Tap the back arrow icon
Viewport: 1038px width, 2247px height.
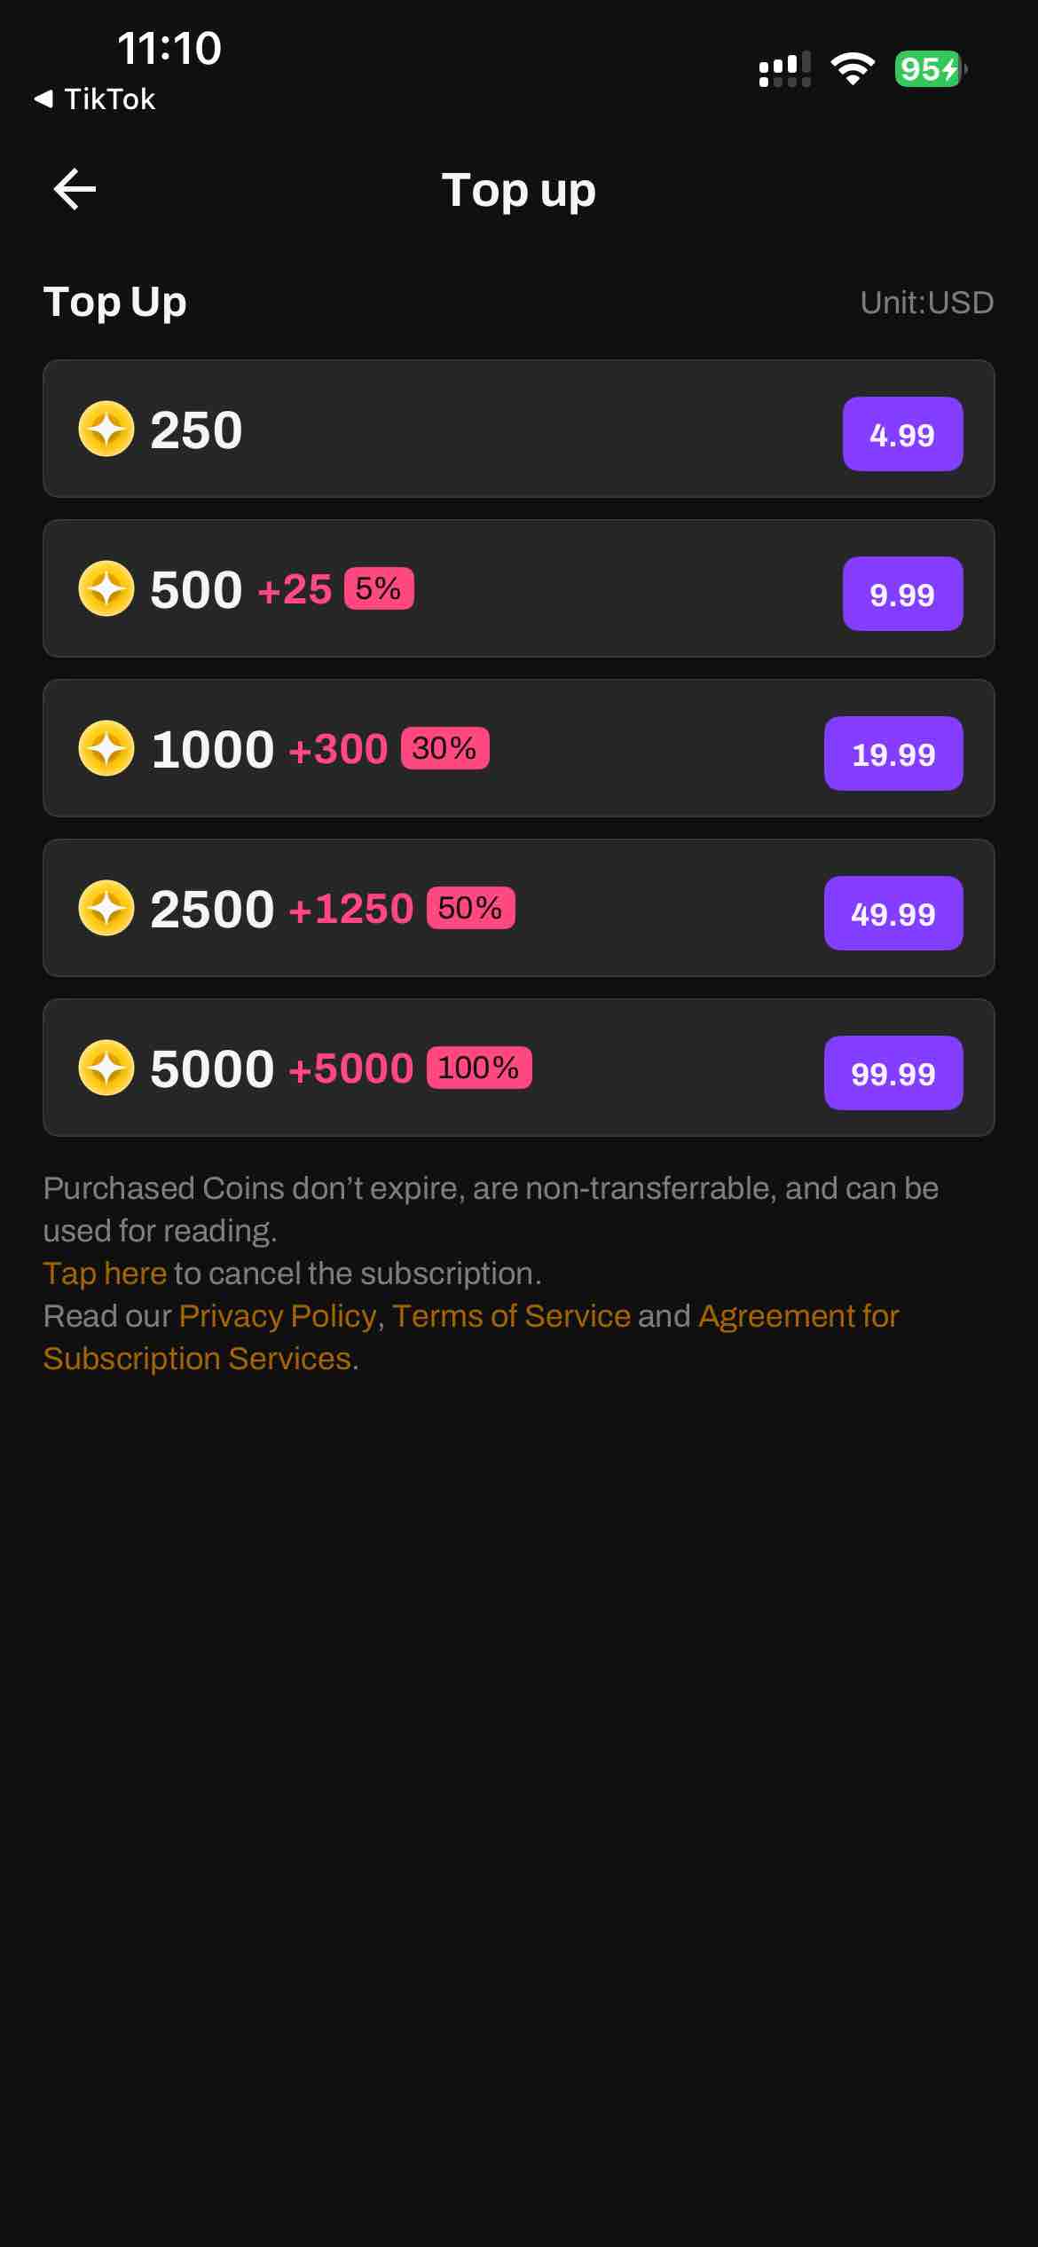75,189
